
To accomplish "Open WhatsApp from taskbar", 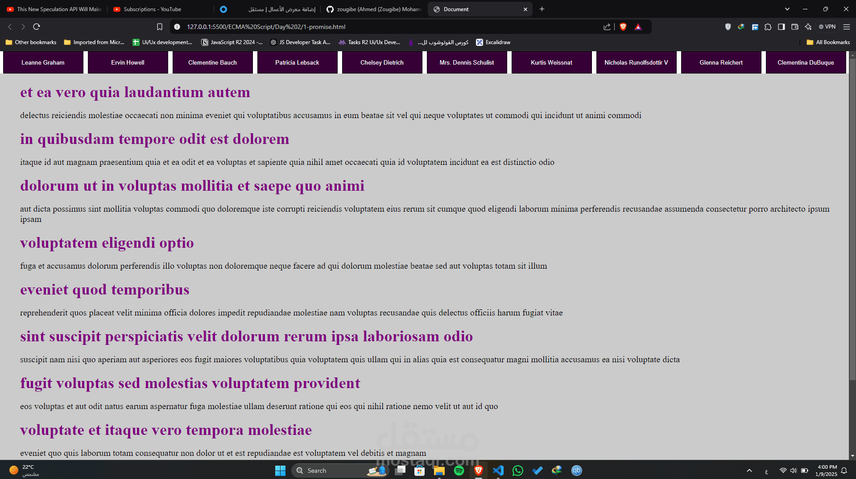I will 518,471.
